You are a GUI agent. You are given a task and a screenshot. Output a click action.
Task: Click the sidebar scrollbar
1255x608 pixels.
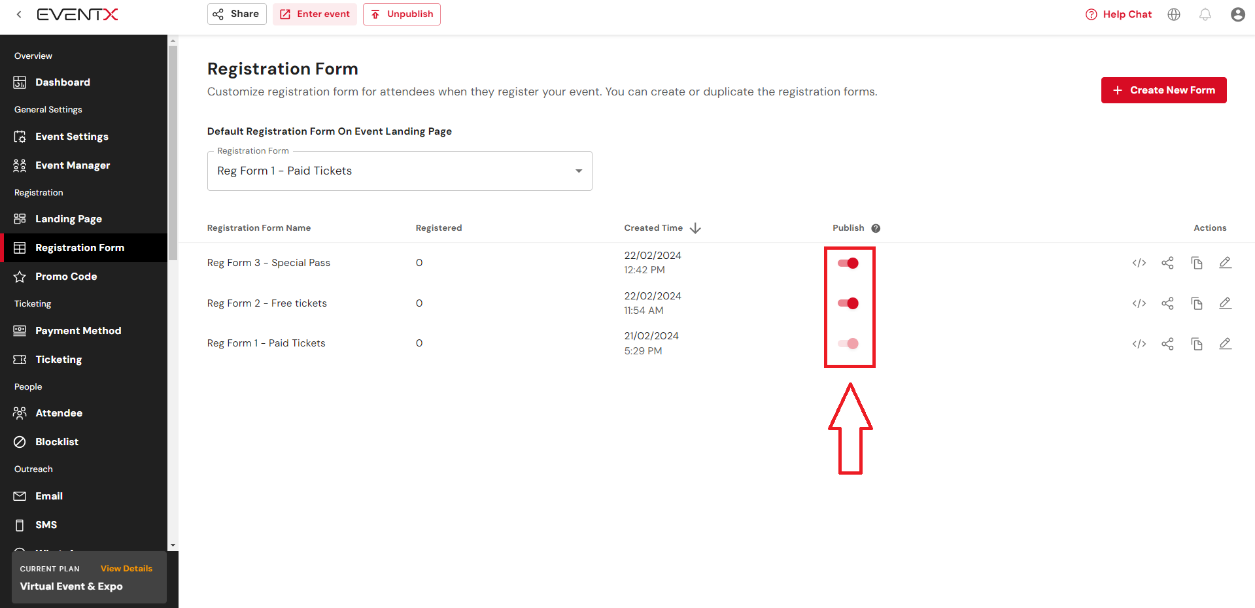pyautogui.click(x=173, y=152)
